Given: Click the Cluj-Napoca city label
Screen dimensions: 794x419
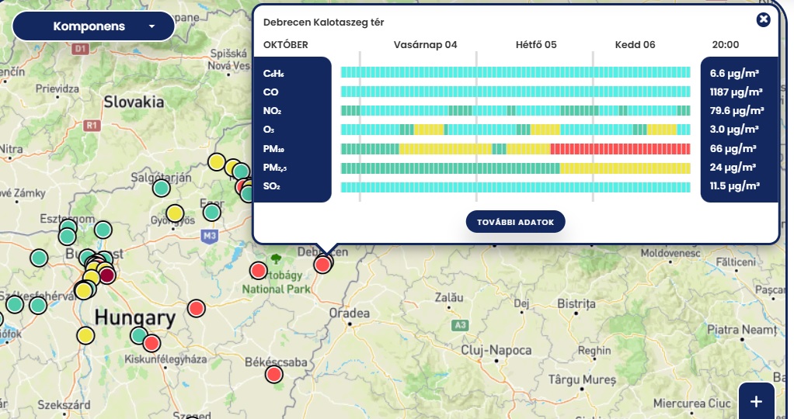Looking at the screenshot, I should point(496,350).
